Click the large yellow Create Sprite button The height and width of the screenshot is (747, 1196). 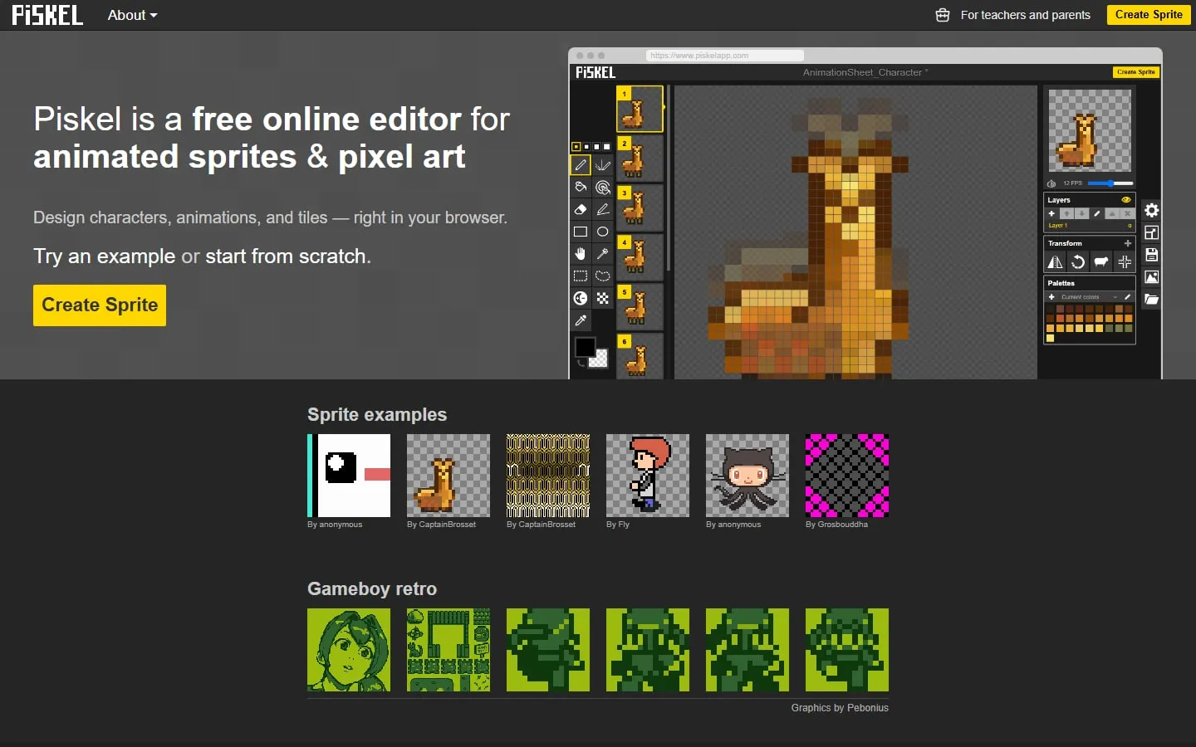click(x=100, y=305)
